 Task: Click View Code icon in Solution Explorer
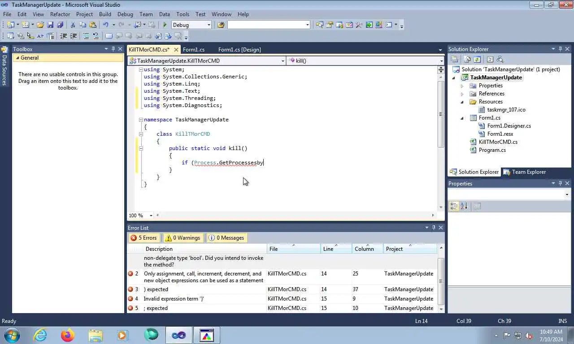[490, 59]
